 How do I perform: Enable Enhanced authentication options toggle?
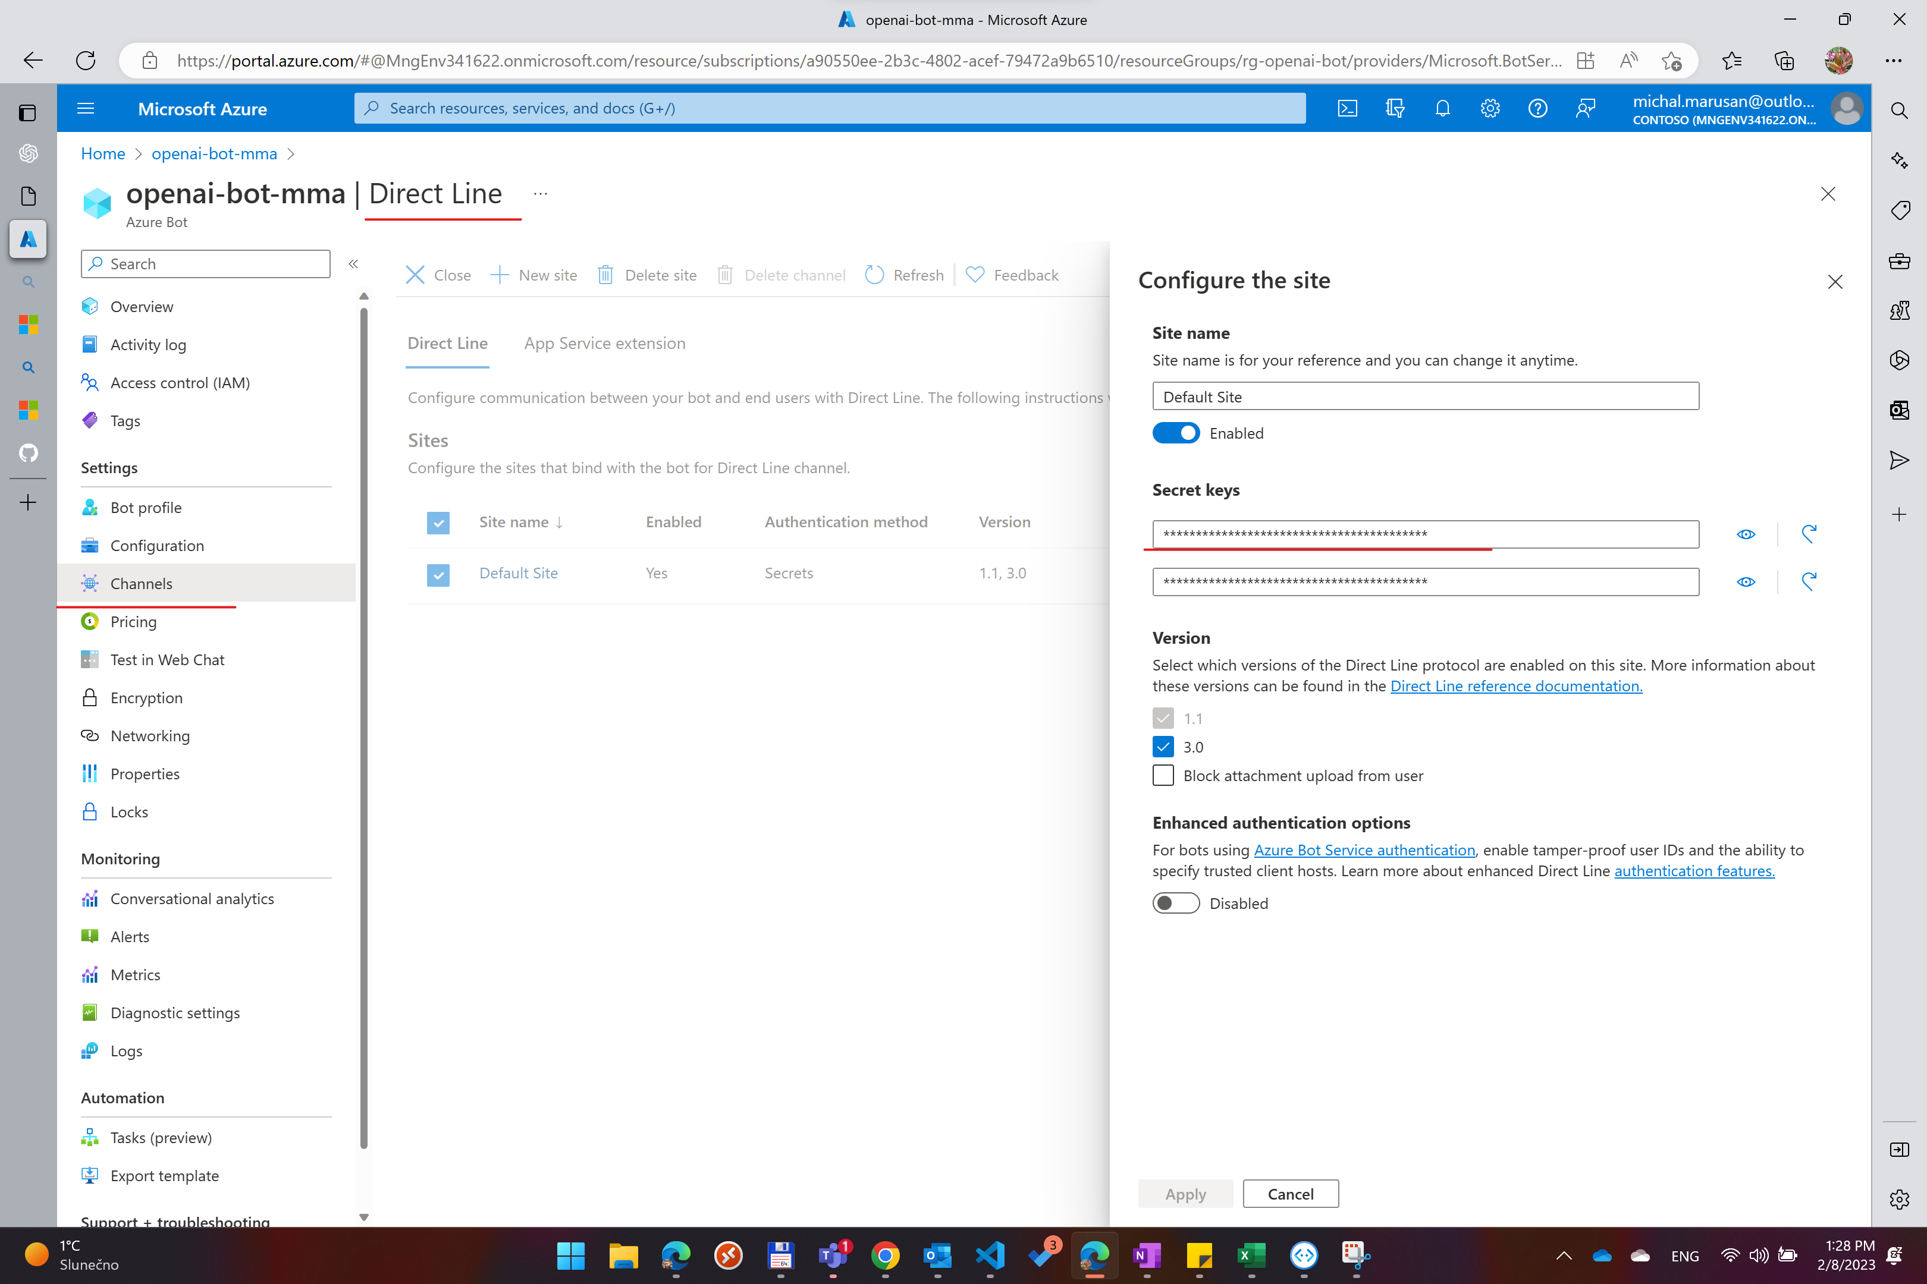coord(1175,903)
